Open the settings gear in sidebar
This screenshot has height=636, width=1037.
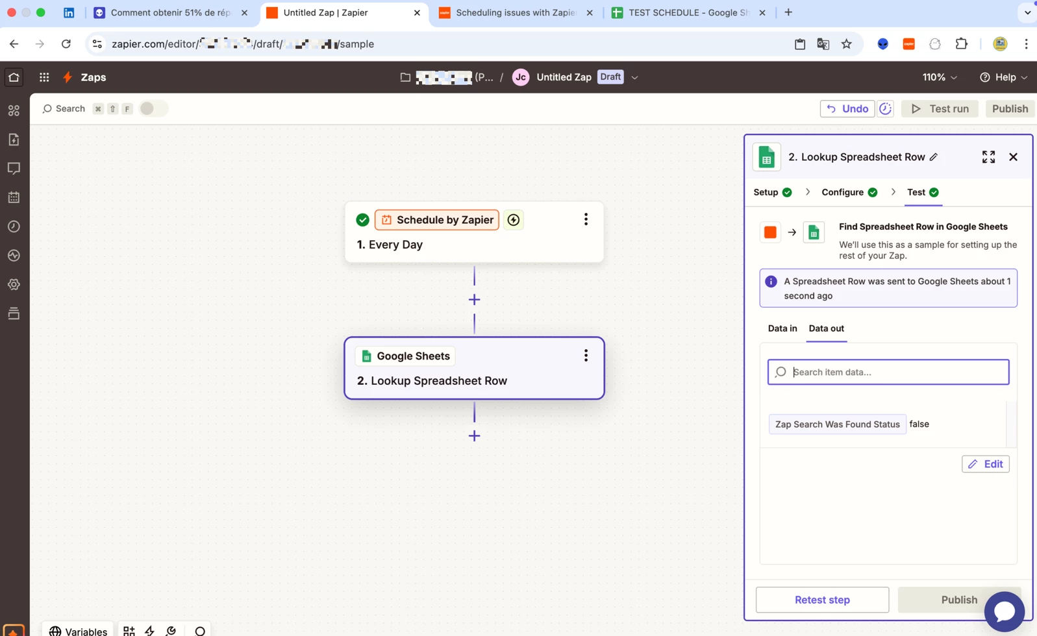coord(14,284)
